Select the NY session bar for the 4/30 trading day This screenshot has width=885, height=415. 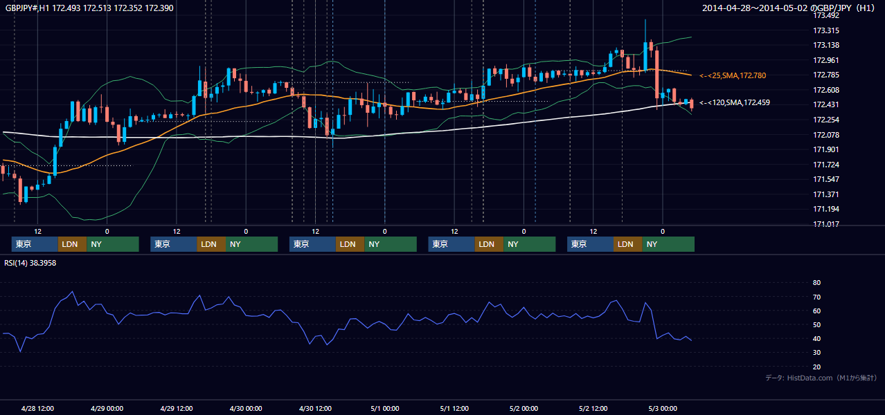[x=391, y=244]
